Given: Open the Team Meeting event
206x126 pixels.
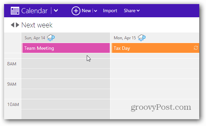Looking at the screenshot, I should point(66,48).
